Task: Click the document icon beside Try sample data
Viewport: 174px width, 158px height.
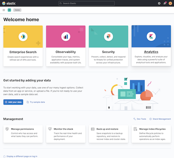Action: coord(28,102)
